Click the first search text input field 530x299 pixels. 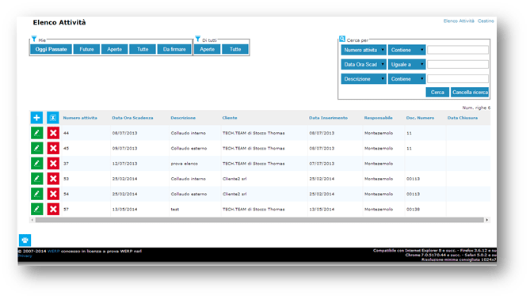(x=458, y=50)
